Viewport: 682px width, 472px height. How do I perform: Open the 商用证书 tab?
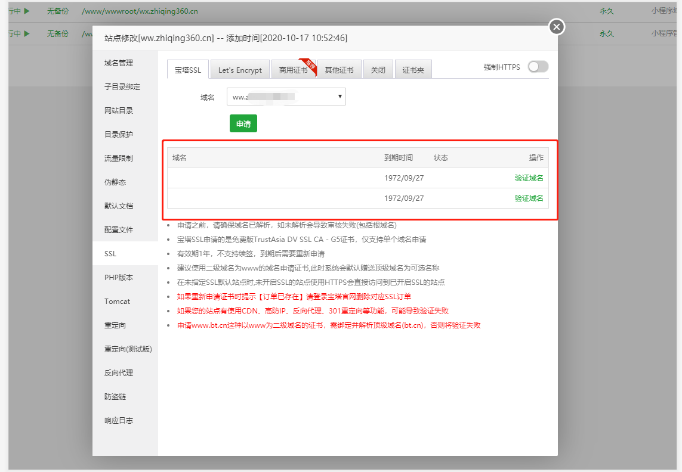(294, 70)
